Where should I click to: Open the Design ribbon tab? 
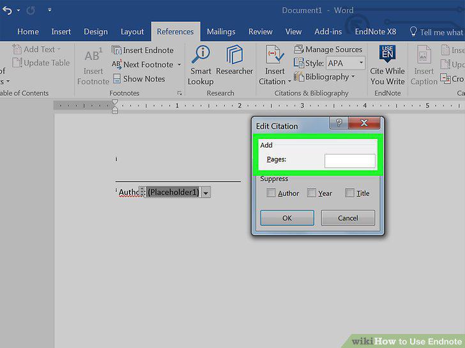coord(96,32)
